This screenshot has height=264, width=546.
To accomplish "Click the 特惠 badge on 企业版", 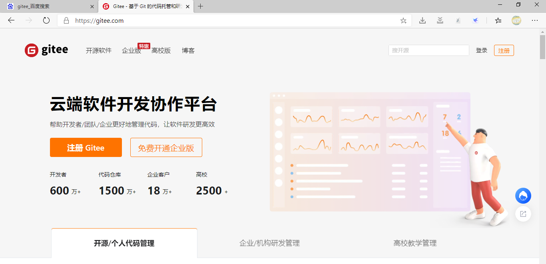I will click(144, 46).
